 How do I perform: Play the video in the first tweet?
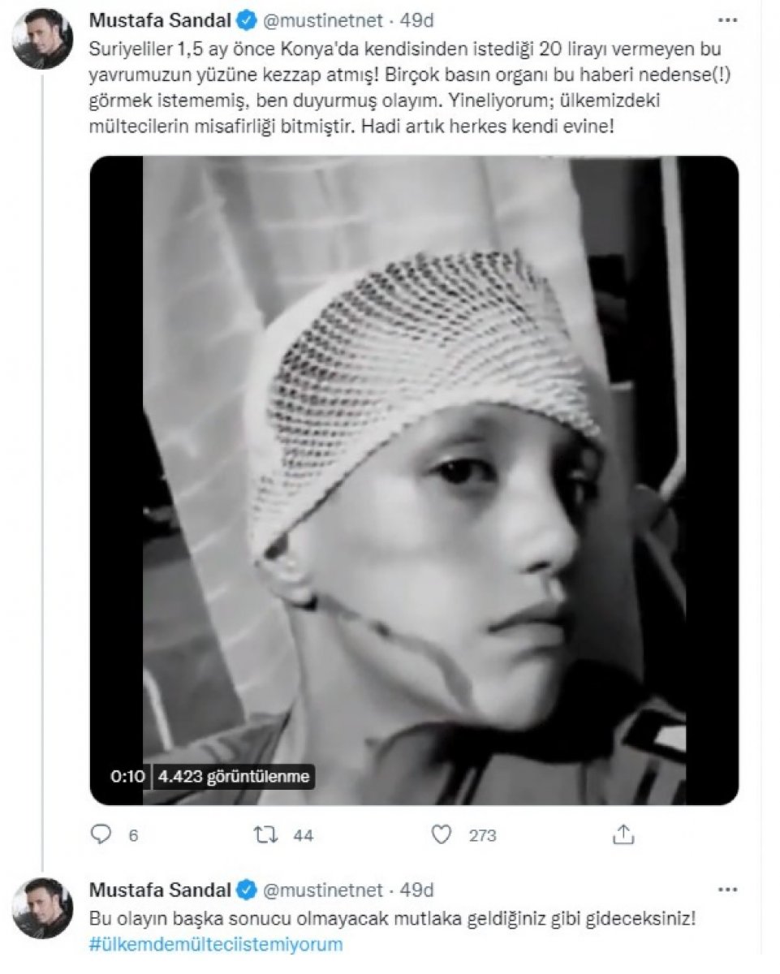[414, 481]
